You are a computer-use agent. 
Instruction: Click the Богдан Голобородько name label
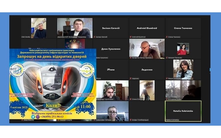[140, 120]
